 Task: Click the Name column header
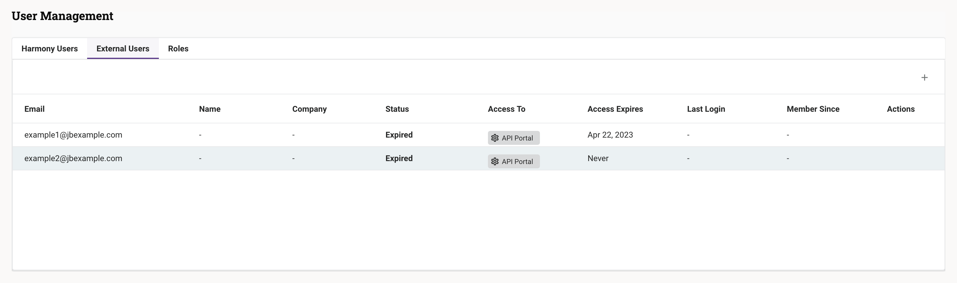(x=209, y=109)
